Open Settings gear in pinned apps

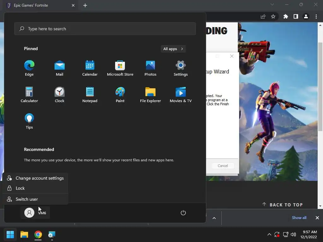point(181,68)
